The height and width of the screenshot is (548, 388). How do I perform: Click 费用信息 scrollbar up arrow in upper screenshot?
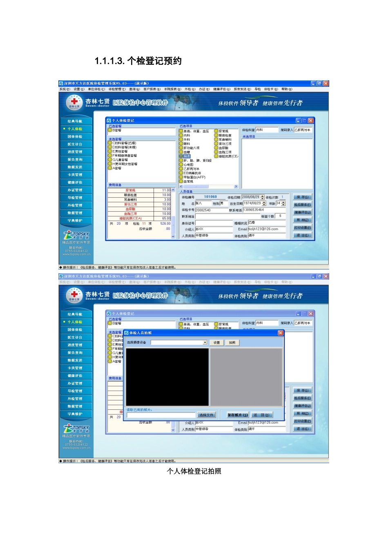(173, 190)
